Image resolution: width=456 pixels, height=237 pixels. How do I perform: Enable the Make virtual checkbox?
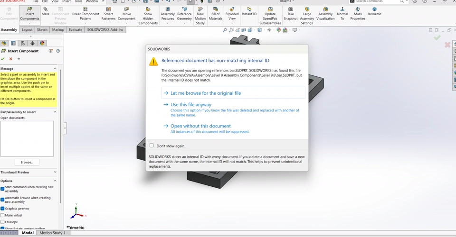click(x=2, y=215)
